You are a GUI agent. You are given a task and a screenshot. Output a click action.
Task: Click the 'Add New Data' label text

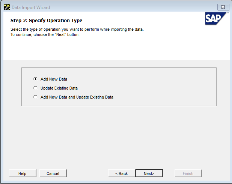tap(54, 79)
